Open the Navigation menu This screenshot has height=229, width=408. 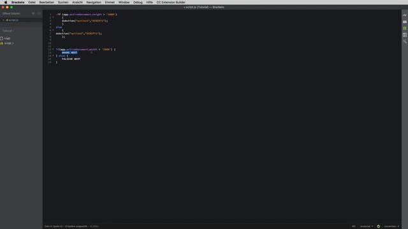coord(94,3)
